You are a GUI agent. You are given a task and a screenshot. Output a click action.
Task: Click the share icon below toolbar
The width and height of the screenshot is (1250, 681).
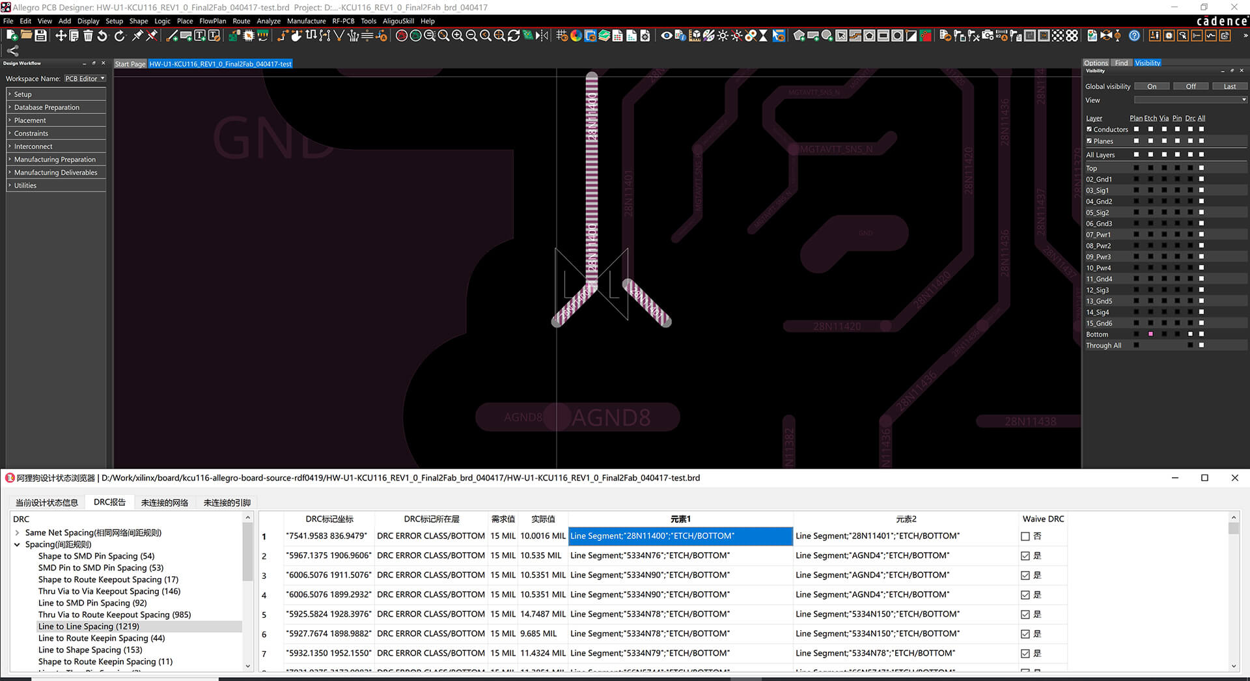[12, 51]
